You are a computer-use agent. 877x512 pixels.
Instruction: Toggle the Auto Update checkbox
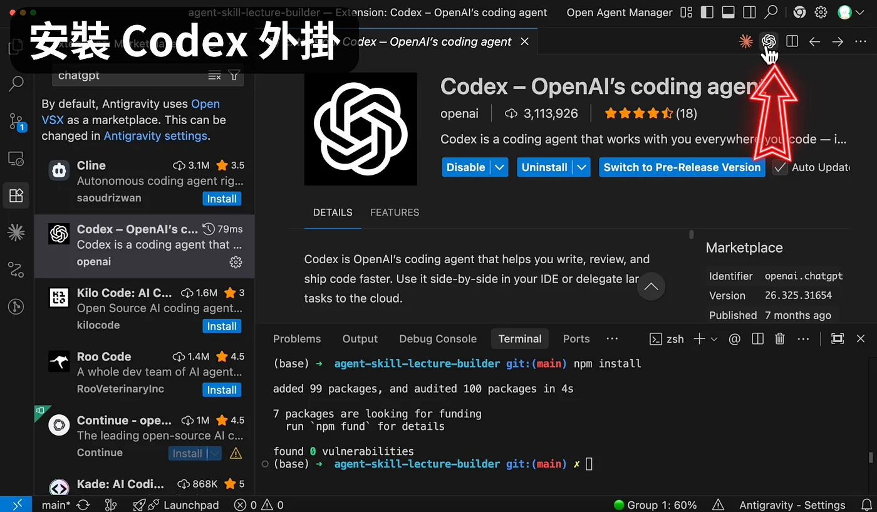click(x=780, y=167)
